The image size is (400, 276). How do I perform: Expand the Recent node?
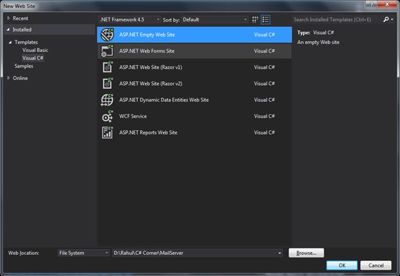pyautogui.click(x=8, y=18)
